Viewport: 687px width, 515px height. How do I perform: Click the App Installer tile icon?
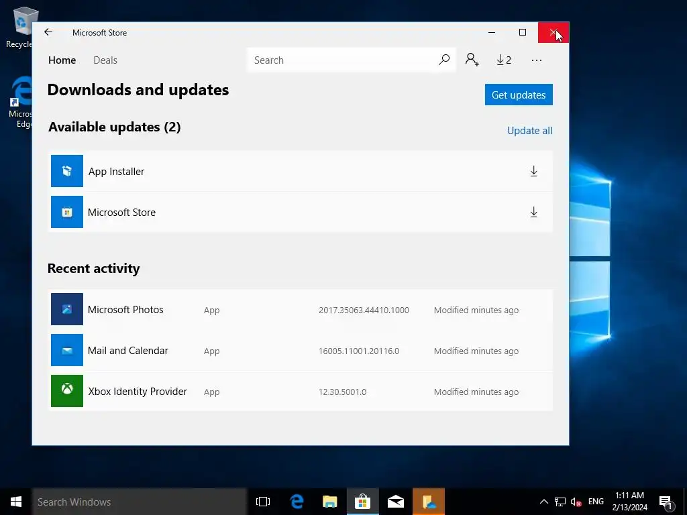tap(67, 171)
